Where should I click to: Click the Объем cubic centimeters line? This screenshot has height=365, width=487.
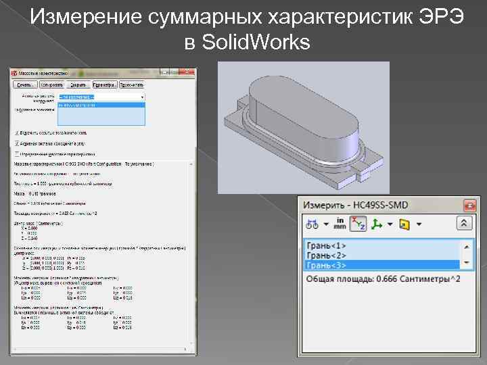(49, 203)
